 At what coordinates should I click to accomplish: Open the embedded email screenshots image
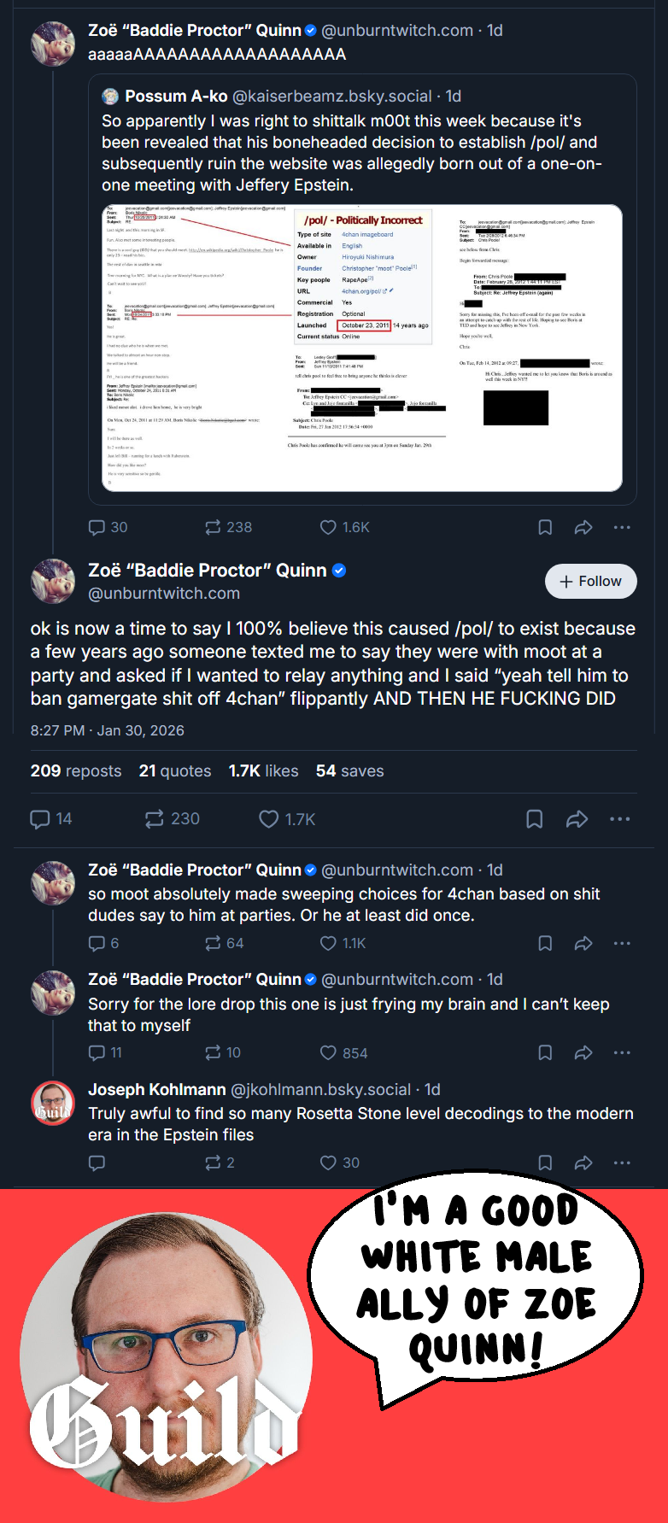pos(362,348)
